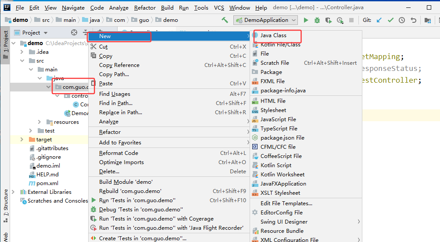Open Project Structure toolbar icon
Viewport: 440px width, 242px height.
pyautogui.click(x=428, y=20)
